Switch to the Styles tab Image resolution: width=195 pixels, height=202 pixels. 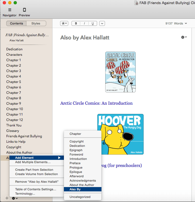[x=36, y=23]
